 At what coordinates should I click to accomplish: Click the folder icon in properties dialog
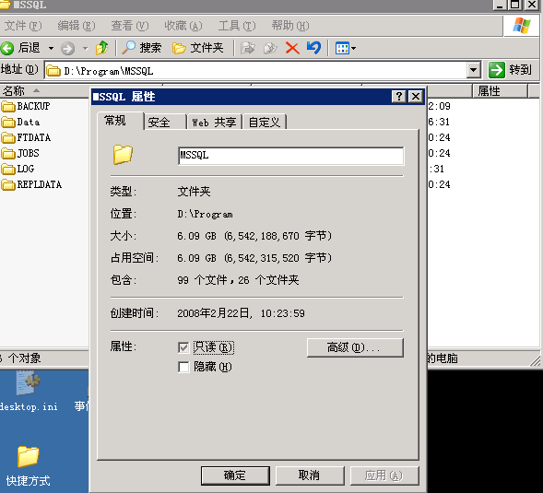pos(123,154)
